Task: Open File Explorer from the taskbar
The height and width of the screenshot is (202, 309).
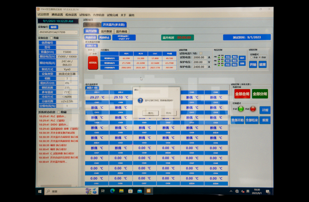Action: (121, 191)
